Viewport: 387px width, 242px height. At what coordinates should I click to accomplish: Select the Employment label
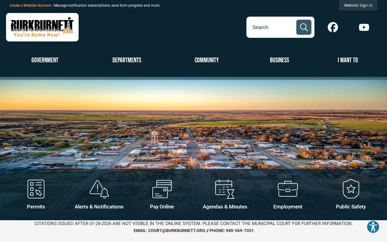(288, 207)
